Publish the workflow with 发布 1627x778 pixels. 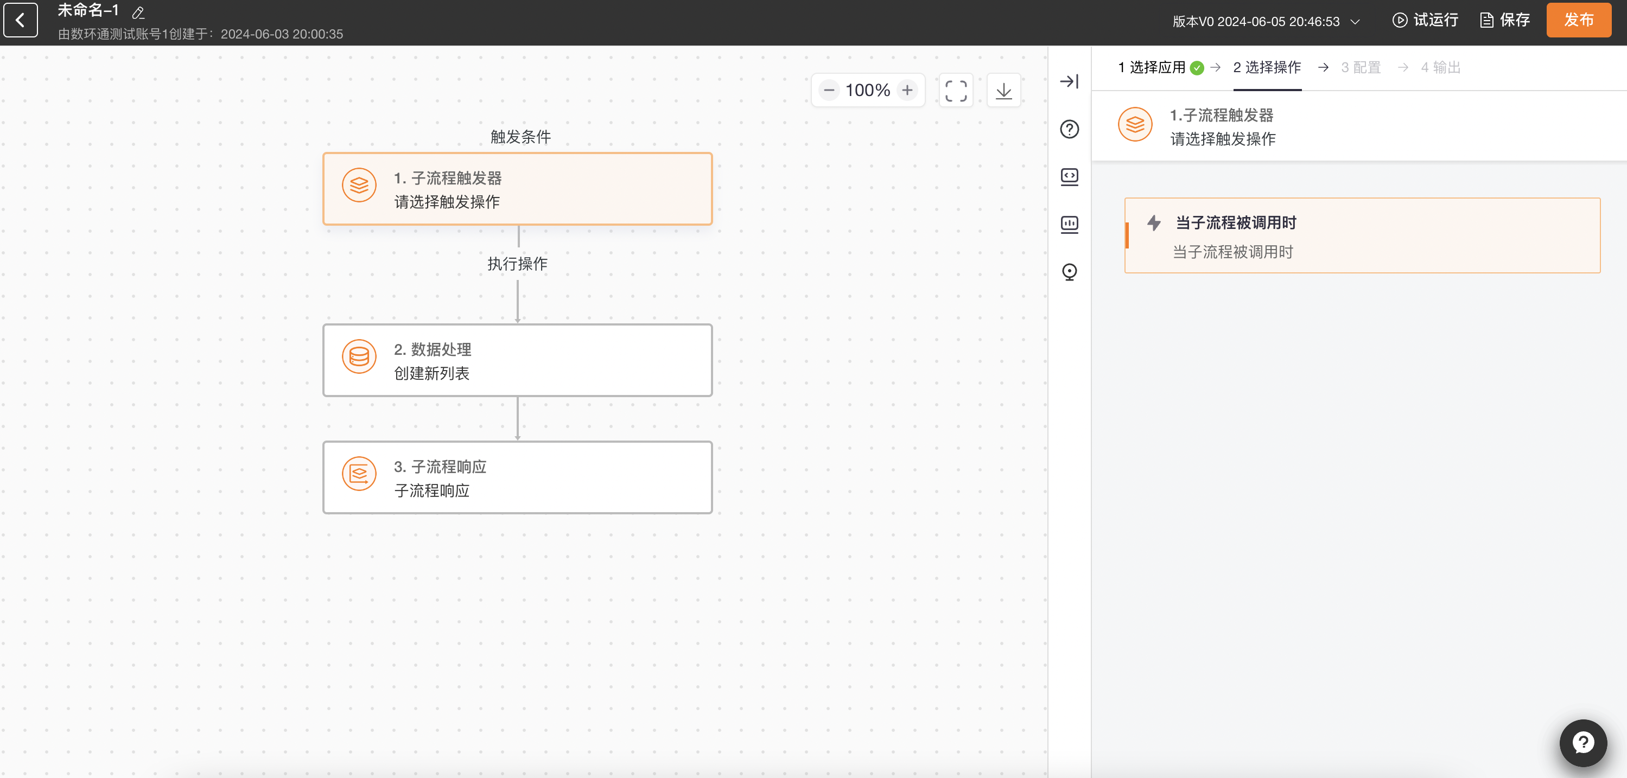click(1578, 20)
